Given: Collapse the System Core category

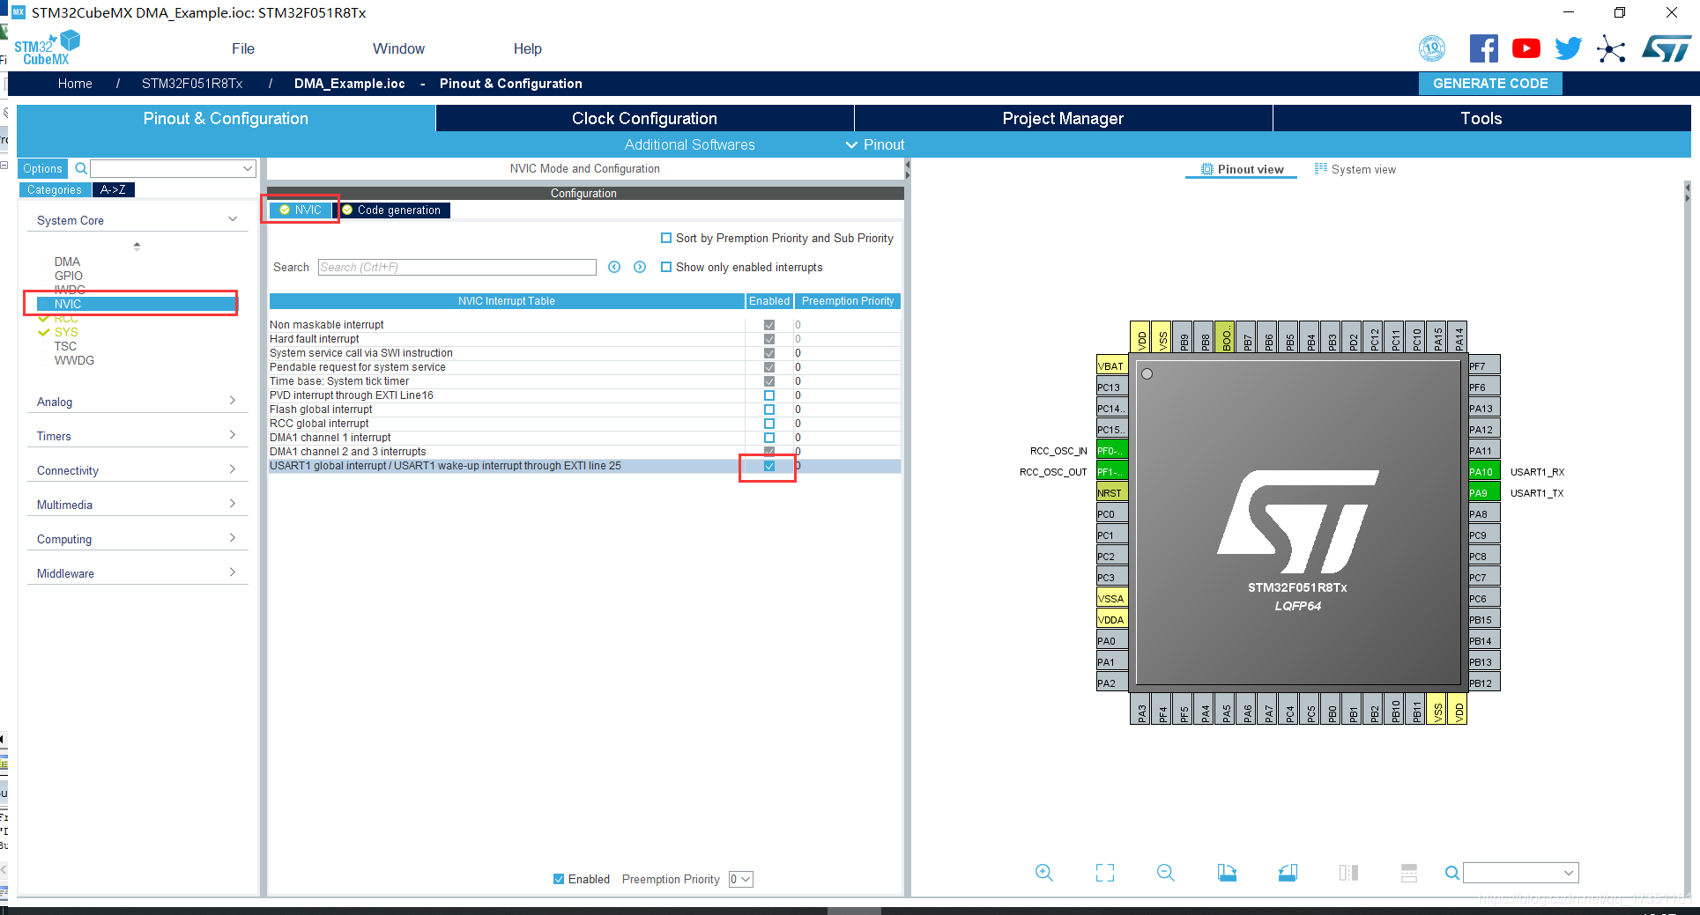Looking at the screenshot, I should click(233, 219).
